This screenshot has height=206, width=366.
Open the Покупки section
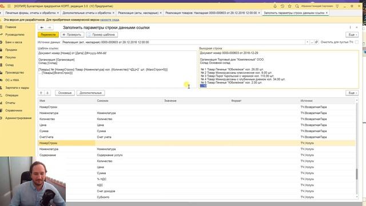point(10,57)
